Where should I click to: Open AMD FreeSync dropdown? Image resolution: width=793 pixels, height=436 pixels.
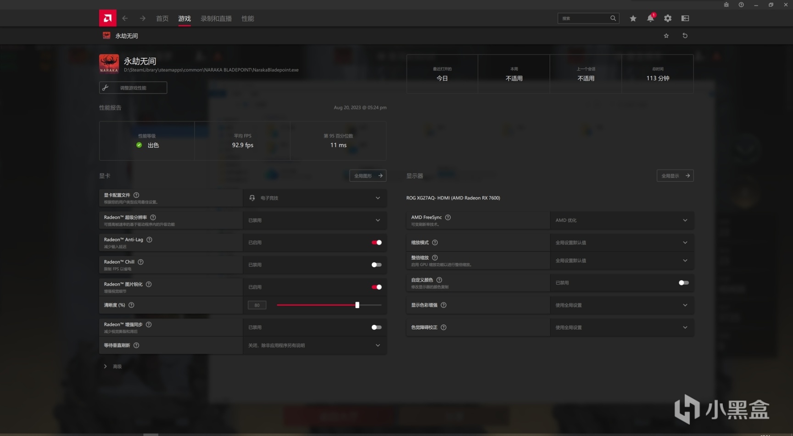tap(622, 220)
